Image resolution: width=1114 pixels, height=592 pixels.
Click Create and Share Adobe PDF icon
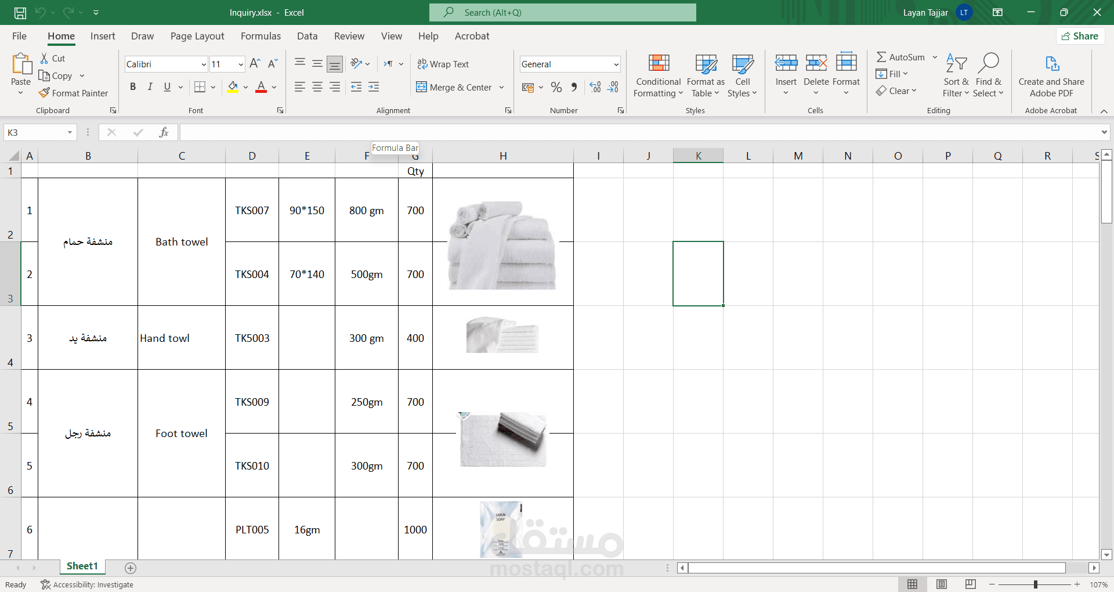click(1051, 63)
